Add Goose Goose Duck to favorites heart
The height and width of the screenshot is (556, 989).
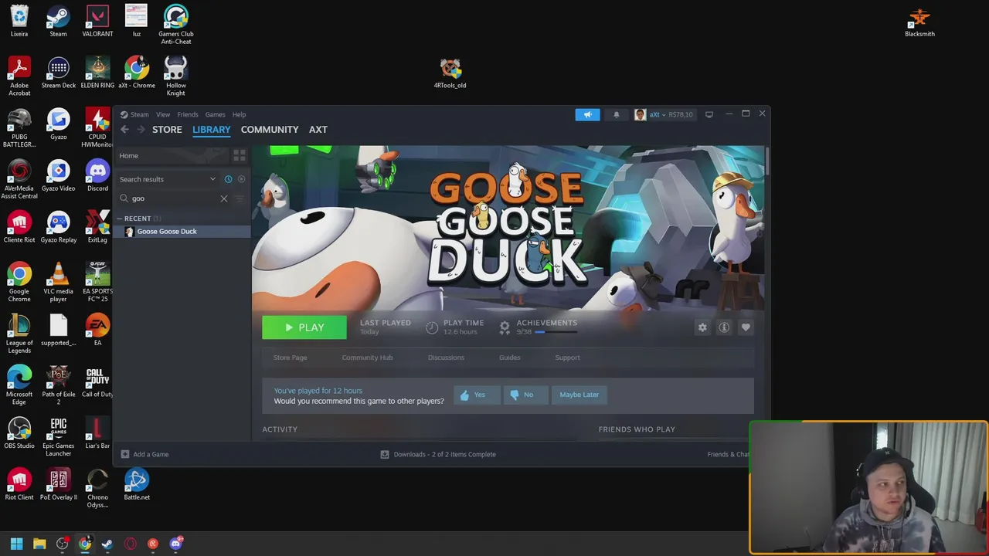(x=746, y=327)
